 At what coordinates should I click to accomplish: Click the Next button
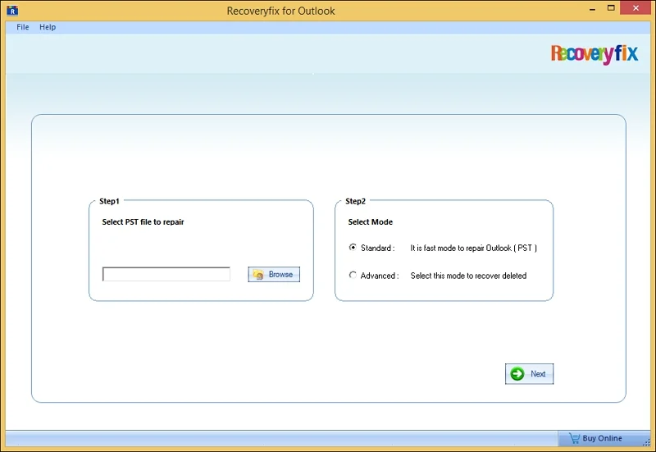click(529, 374)
